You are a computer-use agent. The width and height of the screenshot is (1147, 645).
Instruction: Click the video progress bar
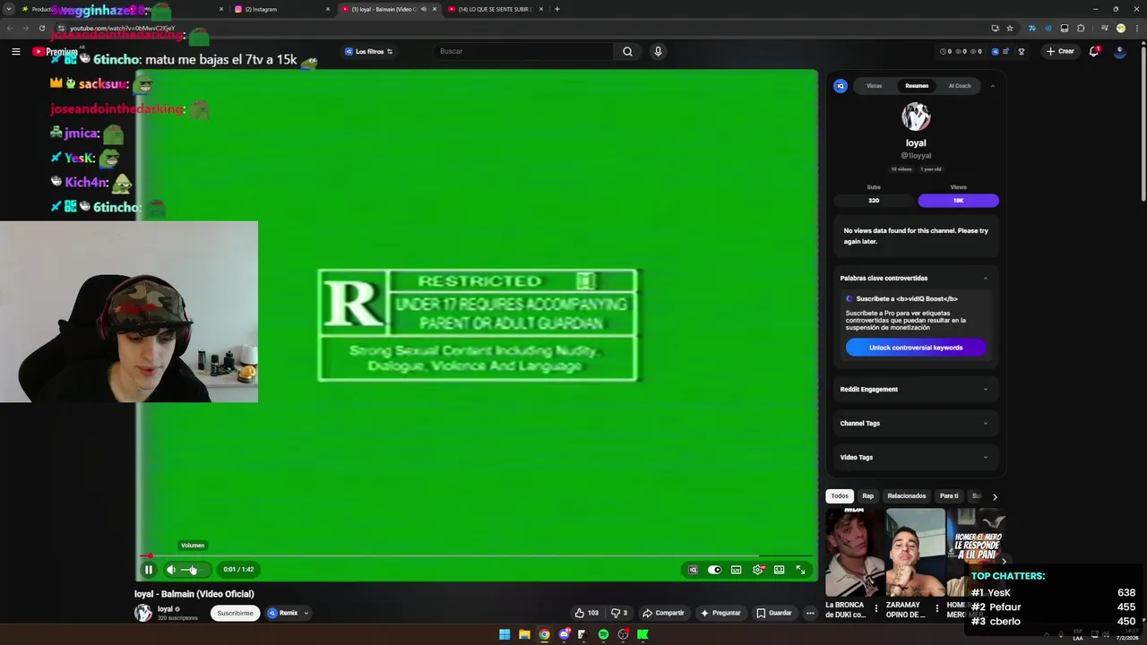477,556
